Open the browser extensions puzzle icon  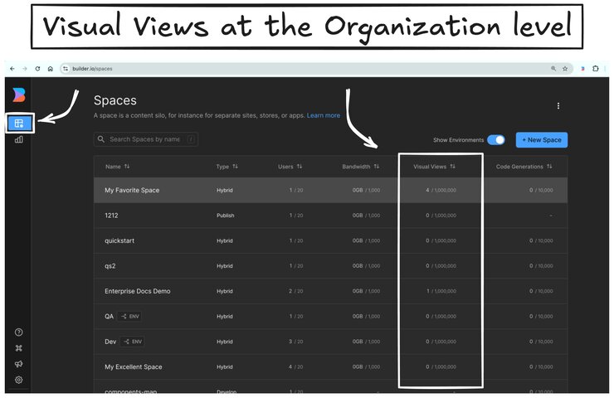595,69
